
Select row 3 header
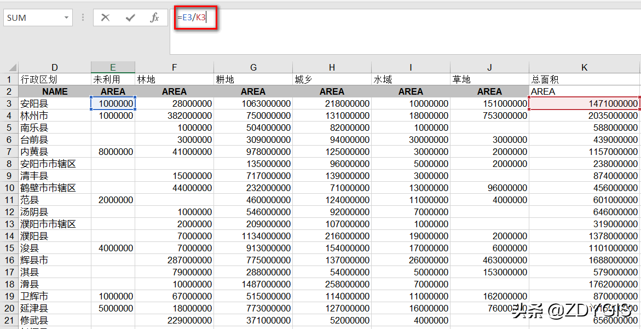coord(9,104)
